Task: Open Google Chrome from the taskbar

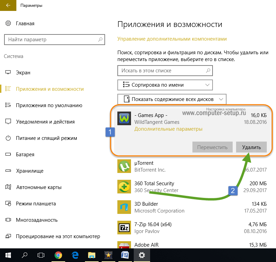Action: (x=58, y=255)
